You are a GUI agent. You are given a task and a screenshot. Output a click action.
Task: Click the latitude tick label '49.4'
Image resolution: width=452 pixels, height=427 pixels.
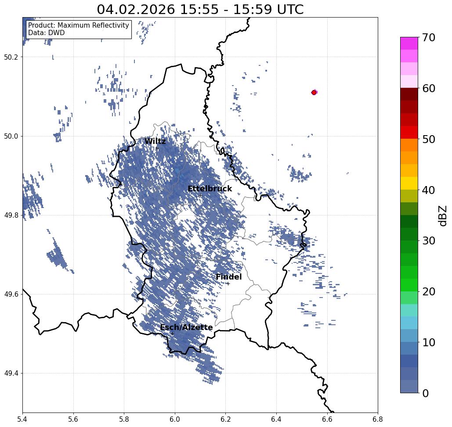pos(11,373)
